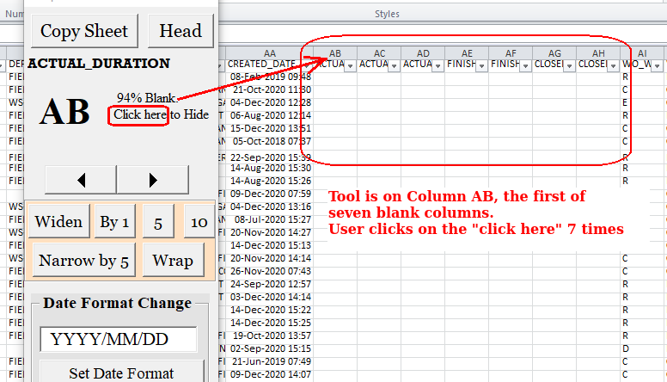Choose the 5 width increment button
The image size is (667, 382).
tap(158, 222)
